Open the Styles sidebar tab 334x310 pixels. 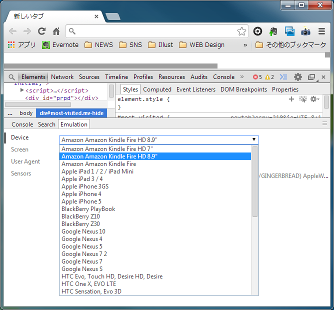click(x=130, y=89)
